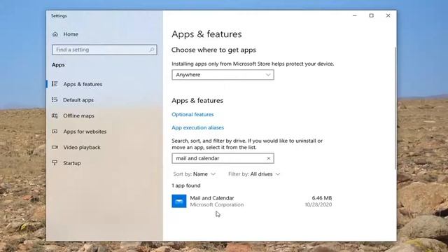Open the App execution aliases link
448x252 pixels.
[x=197, y=127]
